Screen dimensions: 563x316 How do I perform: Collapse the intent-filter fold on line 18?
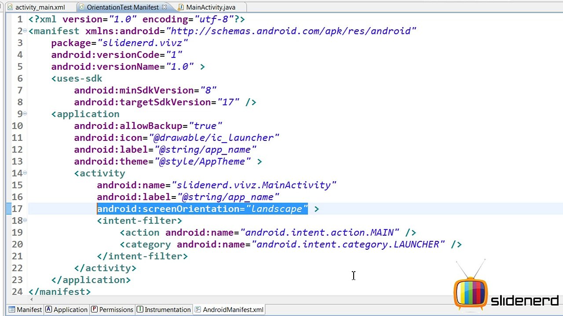[x=25, y=220]
